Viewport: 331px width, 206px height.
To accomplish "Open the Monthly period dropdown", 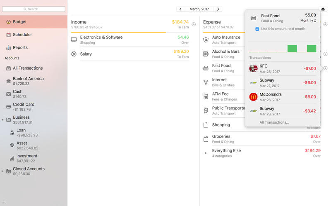I will tap(308, 21).
